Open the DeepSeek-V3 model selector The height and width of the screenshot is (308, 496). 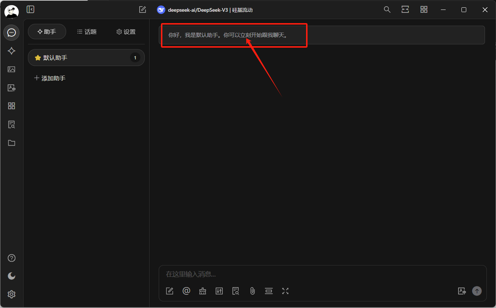coord(205,10)
